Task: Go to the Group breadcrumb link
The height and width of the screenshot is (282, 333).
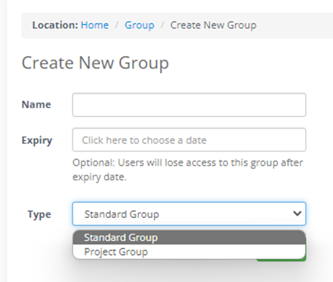Action: click(x=140, y=26)
